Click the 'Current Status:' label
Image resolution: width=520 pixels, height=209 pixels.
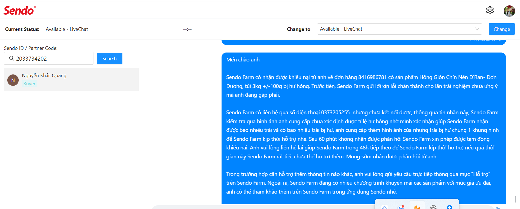[22, 29]
